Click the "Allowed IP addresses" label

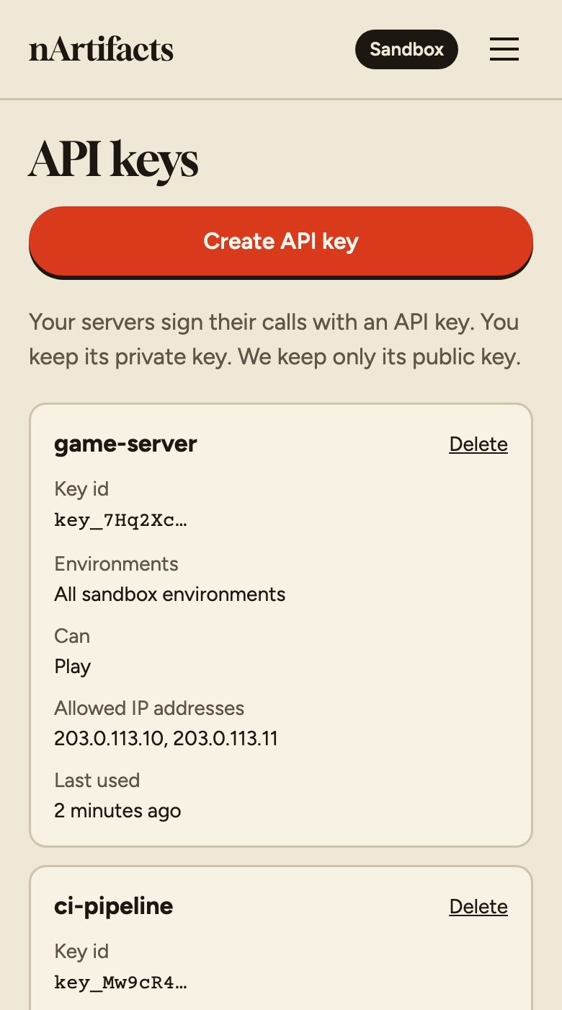(x=149, y=708)
